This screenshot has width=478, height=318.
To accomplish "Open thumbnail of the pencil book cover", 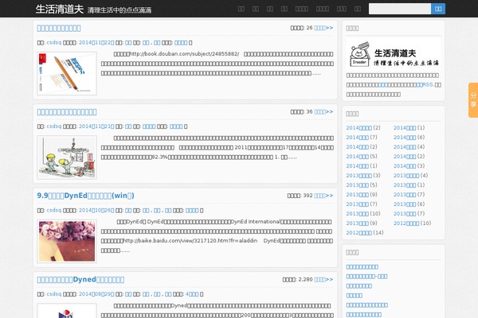I will pyautogui.click(x=67, y=73).
